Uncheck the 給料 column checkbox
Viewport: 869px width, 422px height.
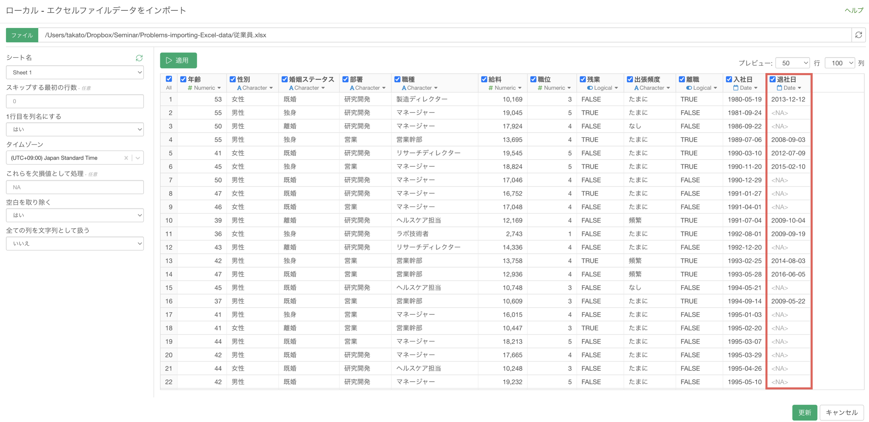(484, 79)
